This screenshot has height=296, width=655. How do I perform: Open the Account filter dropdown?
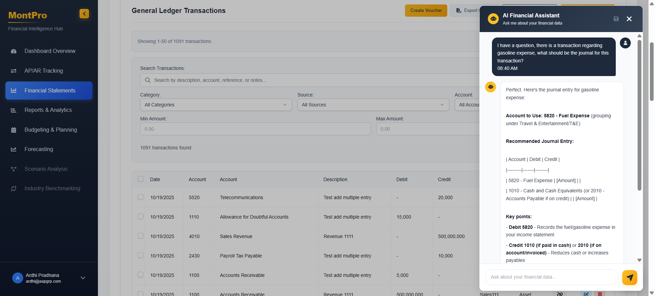[467, 105]
